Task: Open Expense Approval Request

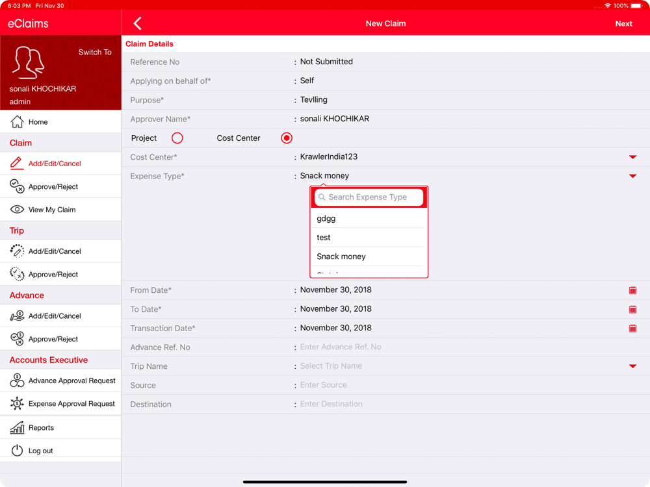Action: [60, 403]
